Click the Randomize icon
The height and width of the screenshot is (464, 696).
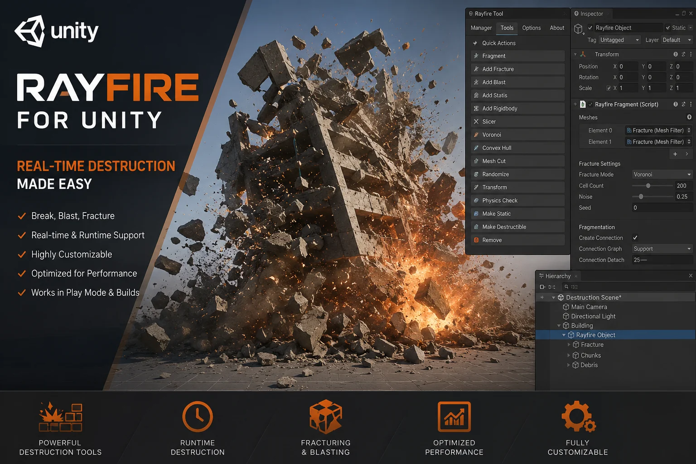click(x=476, y=174)
